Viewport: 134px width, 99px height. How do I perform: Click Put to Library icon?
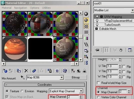pyautogui.click(x=50, y=71)
